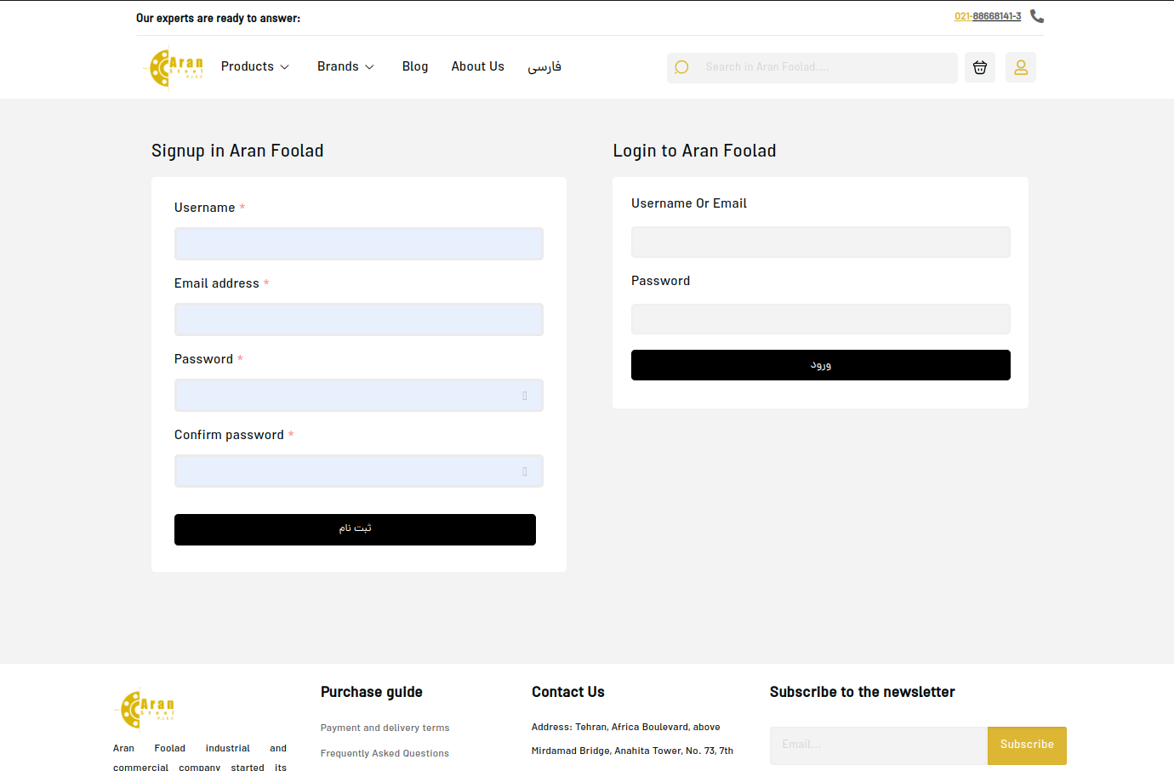Open the Blog menu item

point(415,66)
